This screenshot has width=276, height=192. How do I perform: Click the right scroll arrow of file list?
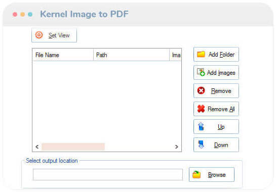(176, 147)
